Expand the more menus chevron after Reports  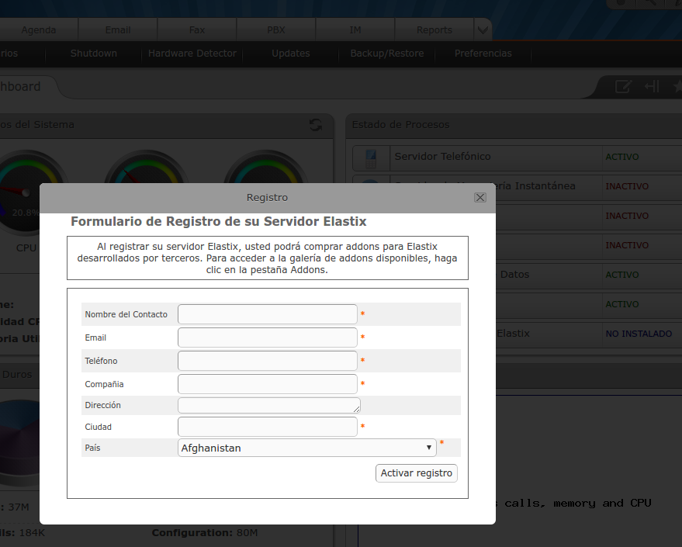point(483,30)
